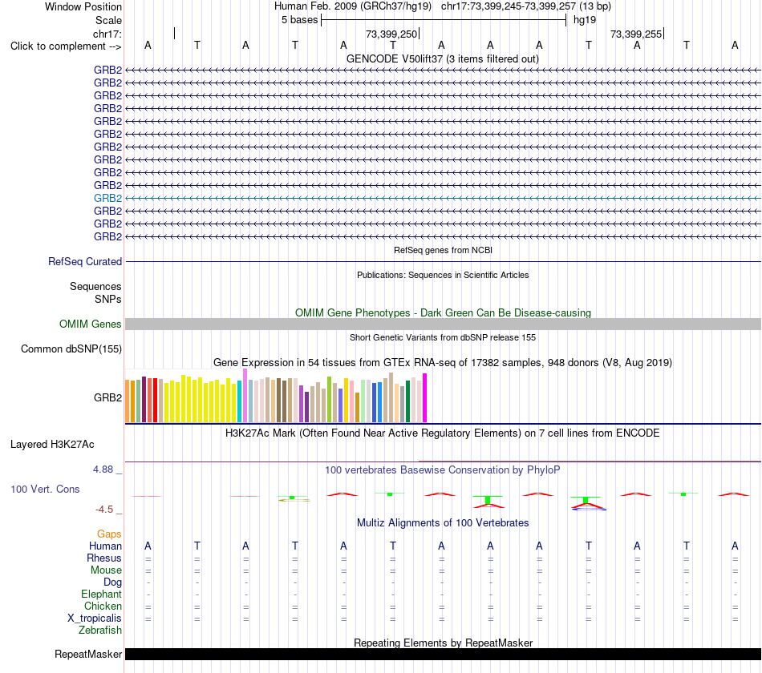Click the Window Position label

[x=83, y=6]
